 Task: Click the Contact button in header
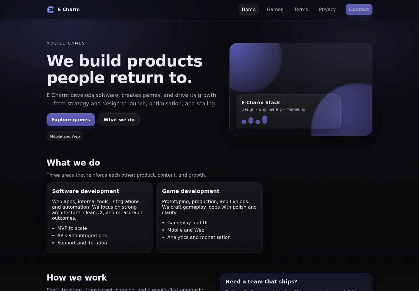tap(359, 9)
